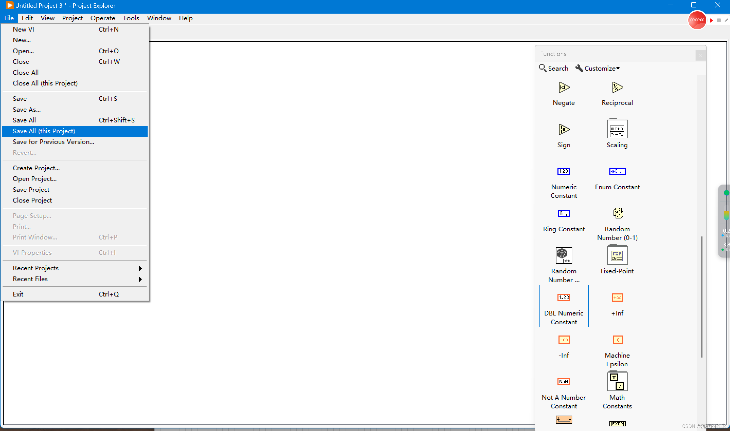Select the Ring Constant icon
Viewport: 730px width, 431px height.
564,213
